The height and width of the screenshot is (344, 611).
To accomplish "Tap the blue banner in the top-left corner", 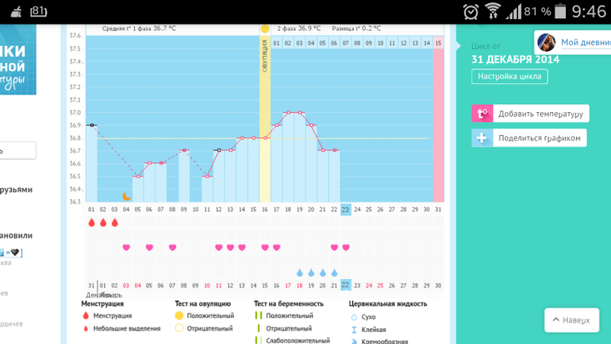I will pyautogui.click(x=17, y=60).
